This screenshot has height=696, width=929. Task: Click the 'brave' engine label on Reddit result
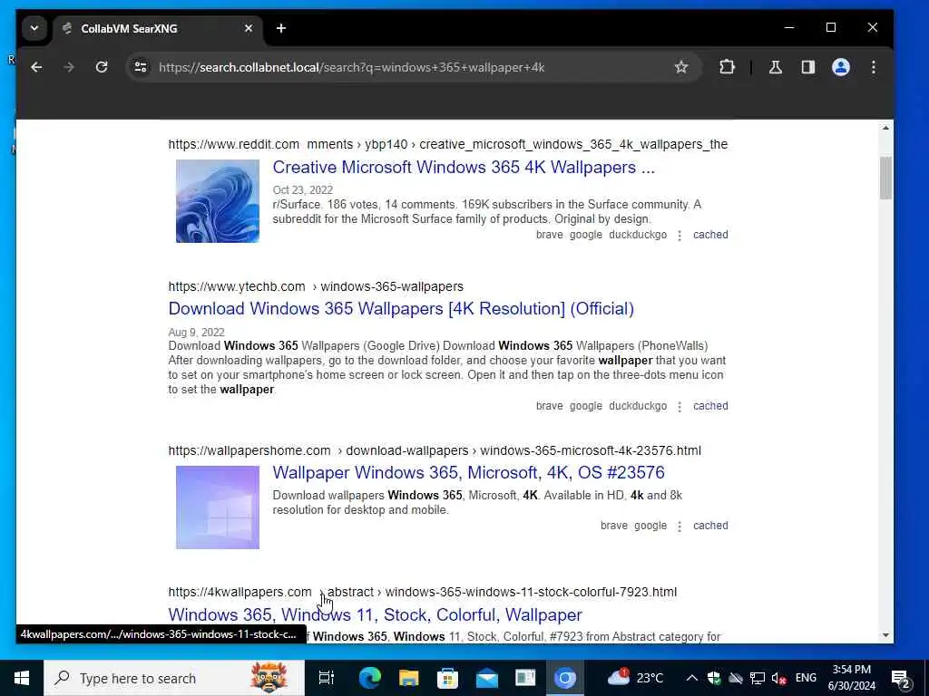point(549,235)
